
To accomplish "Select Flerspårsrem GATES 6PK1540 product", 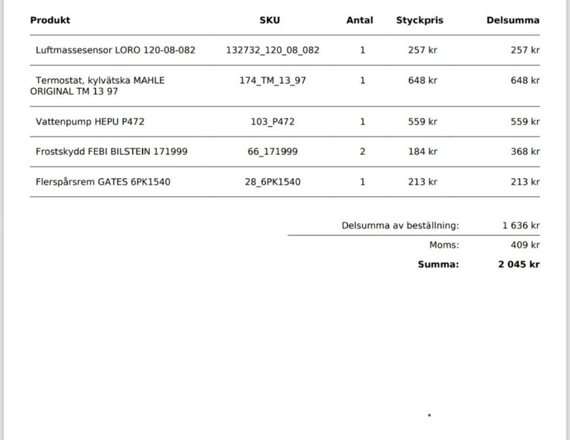I will tap(103, 181).
